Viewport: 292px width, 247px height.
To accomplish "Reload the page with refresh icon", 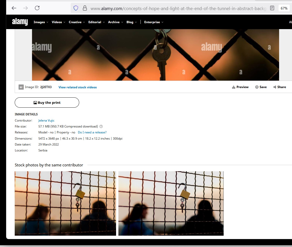I will pos(37,8).
